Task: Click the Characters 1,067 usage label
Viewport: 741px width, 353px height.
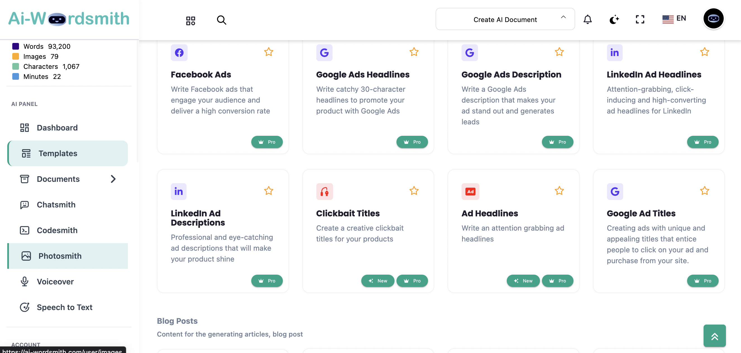Action: coord(51,66)
